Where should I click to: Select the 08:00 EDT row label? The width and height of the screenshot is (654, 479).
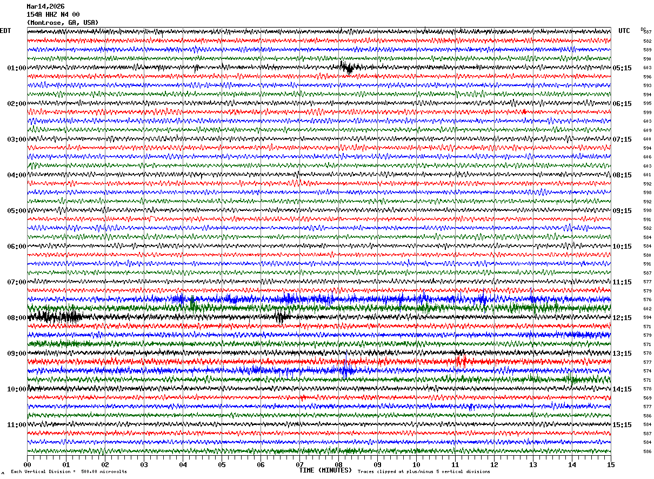pos(17,318)
